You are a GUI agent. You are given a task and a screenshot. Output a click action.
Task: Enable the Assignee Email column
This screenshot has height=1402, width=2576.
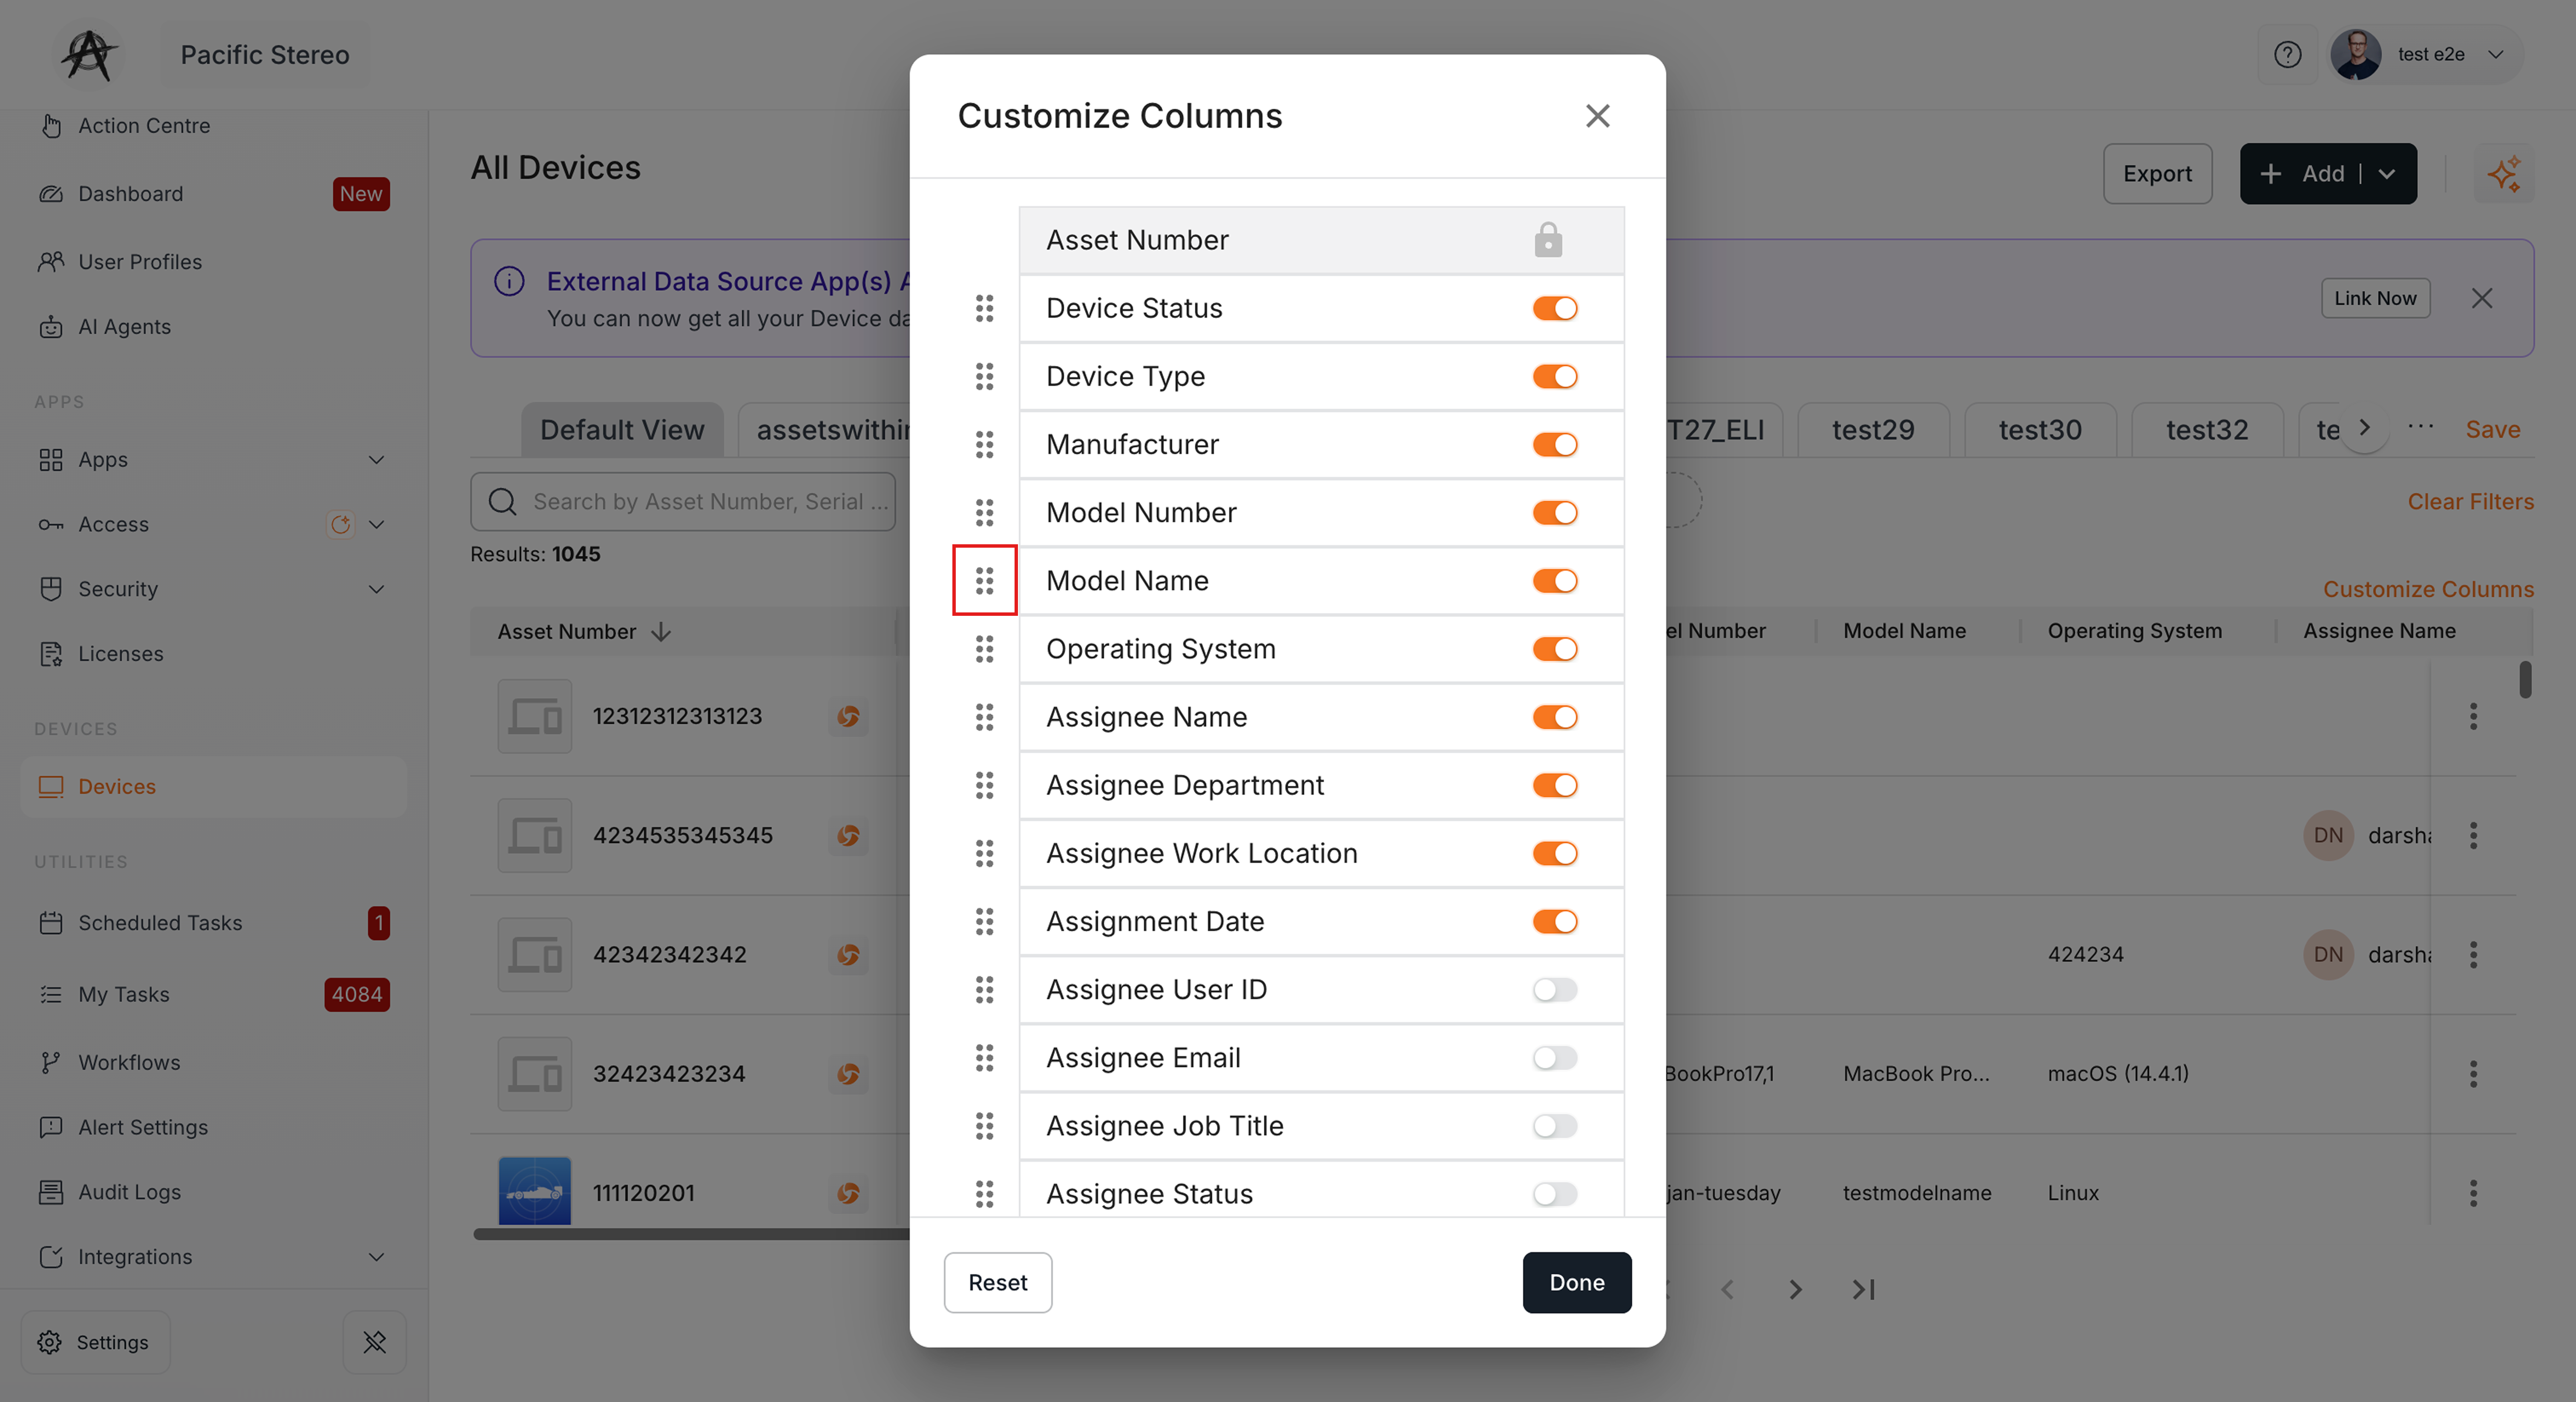(1554, 1057)
